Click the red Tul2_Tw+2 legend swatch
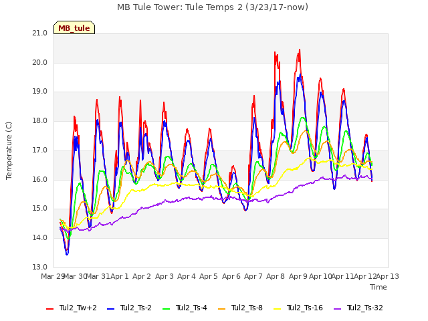Image resolution: width=428 pixels, height=321 pixels. (x=49, y=308)
